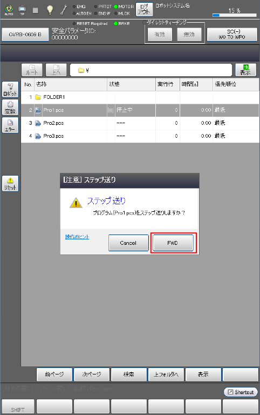
Task: Open the 操作のヒント link
Action: [x=77, y=237]
